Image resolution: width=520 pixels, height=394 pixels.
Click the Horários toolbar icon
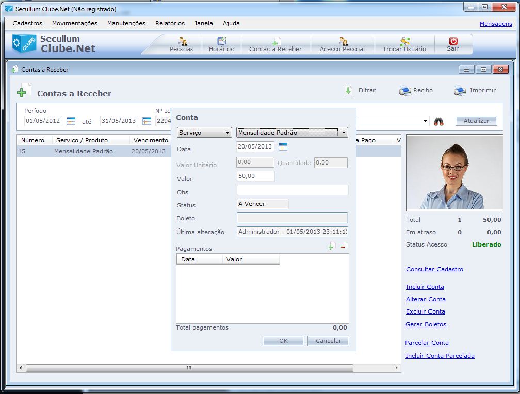pyautogui.click(x=221, y=42)
